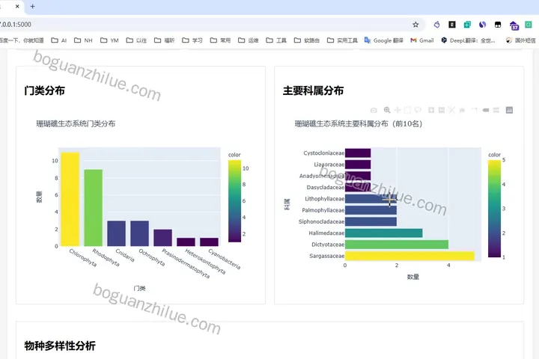Choose Lasso Select tool in chart modebar
The width and height of the screenshot is (539, 359).
click(418, 110)
